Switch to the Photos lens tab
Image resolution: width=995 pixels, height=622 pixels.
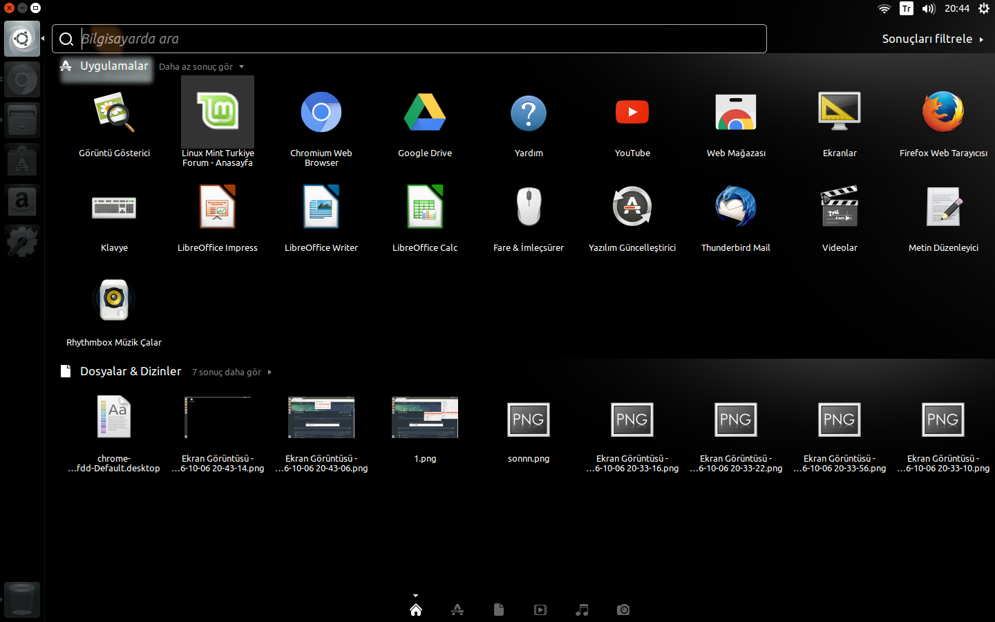click(623, 610)
